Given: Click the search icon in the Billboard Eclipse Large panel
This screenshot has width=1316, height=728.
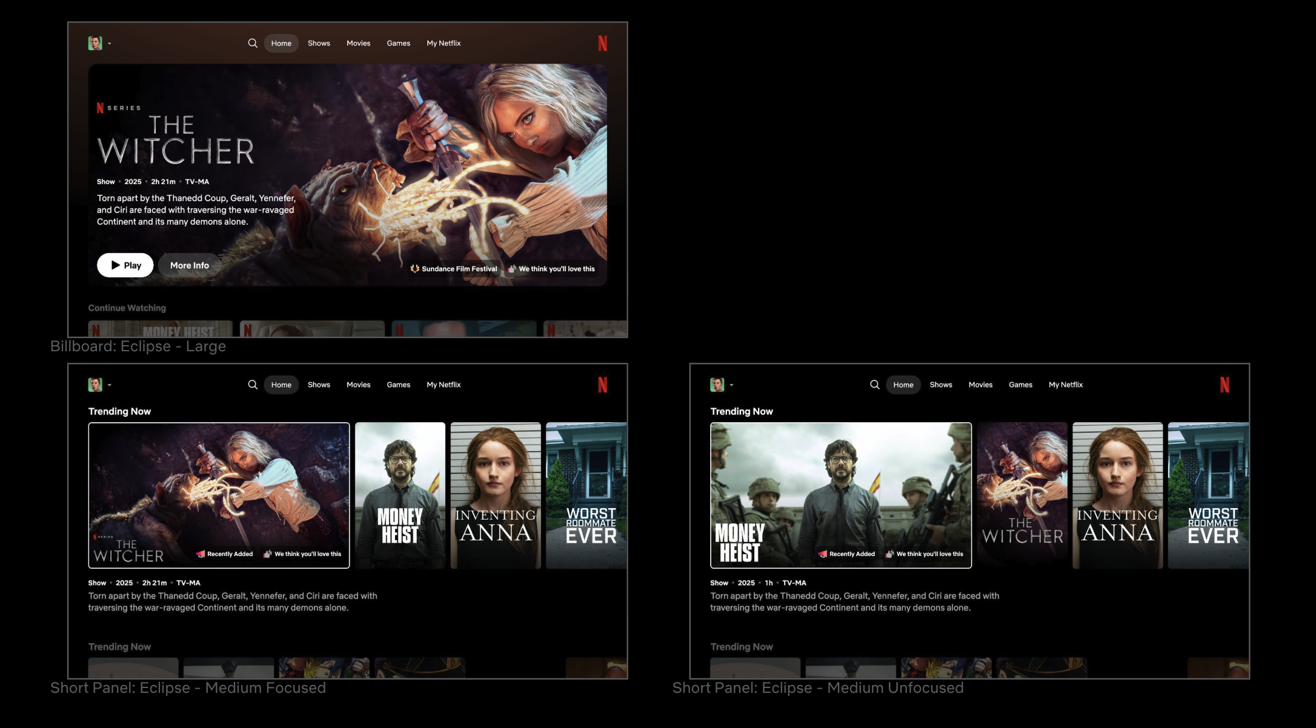Looking at the screenshot, I should coord(253,43).
